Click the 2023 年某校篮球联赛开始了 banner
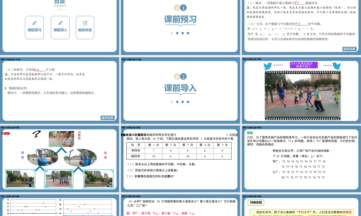Viewport: 361px width, 216px height. [303, 65]
